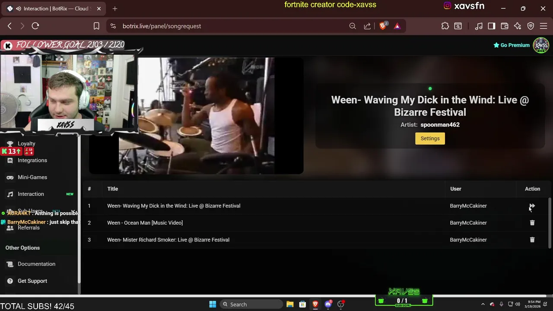
Task: Open Documentation sidebar item
Action: point(36,264)
